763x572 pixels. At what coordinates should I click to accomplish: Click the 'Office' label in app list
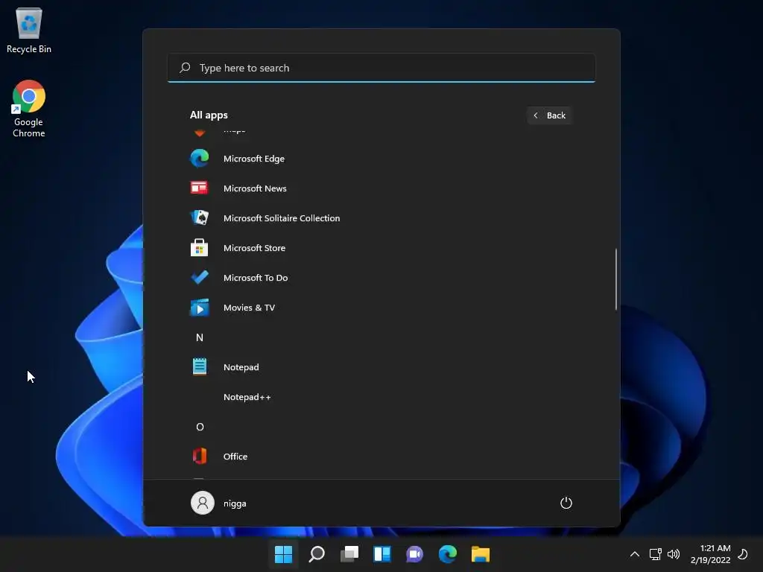point(235,457)
